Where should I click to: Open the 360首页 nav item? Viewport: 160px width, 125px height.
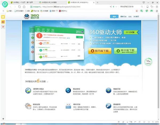[136, 16]
